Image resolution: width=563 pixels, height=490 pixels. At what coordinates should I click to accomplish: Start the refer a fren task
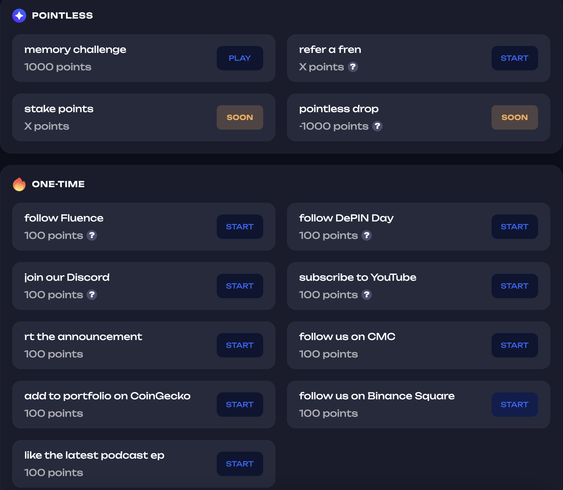[x=515, y=58]
